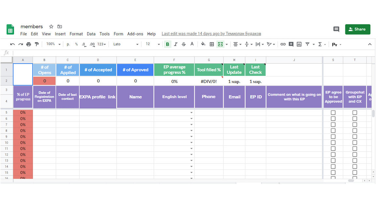Tick 'Groupchat with EP and CX' in row 11
This screenshot has width=391, height=219.
(x=355, y=149)
